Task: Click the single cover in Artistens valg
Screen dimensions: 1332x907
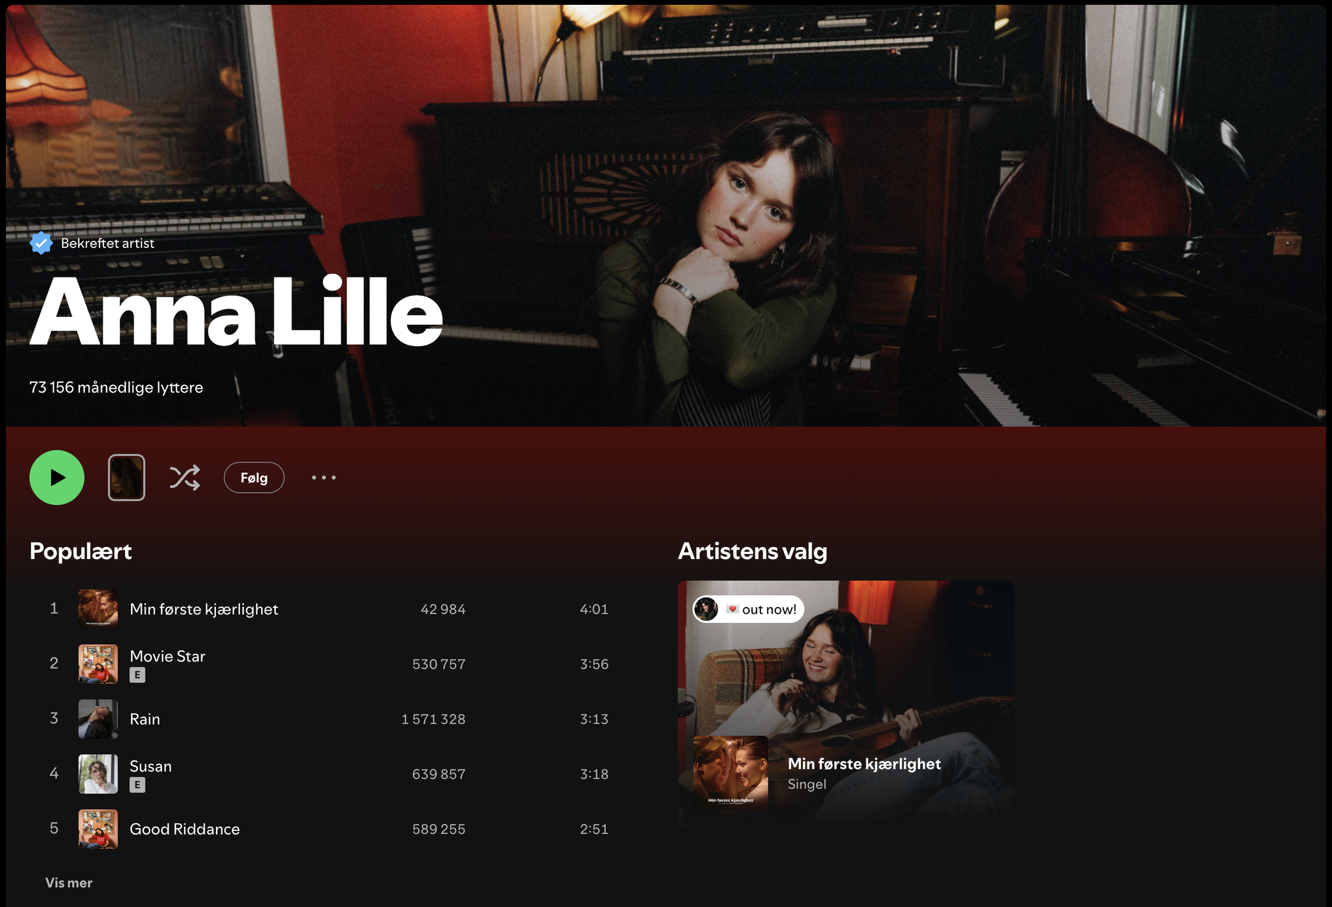Action: coord(731,773)
